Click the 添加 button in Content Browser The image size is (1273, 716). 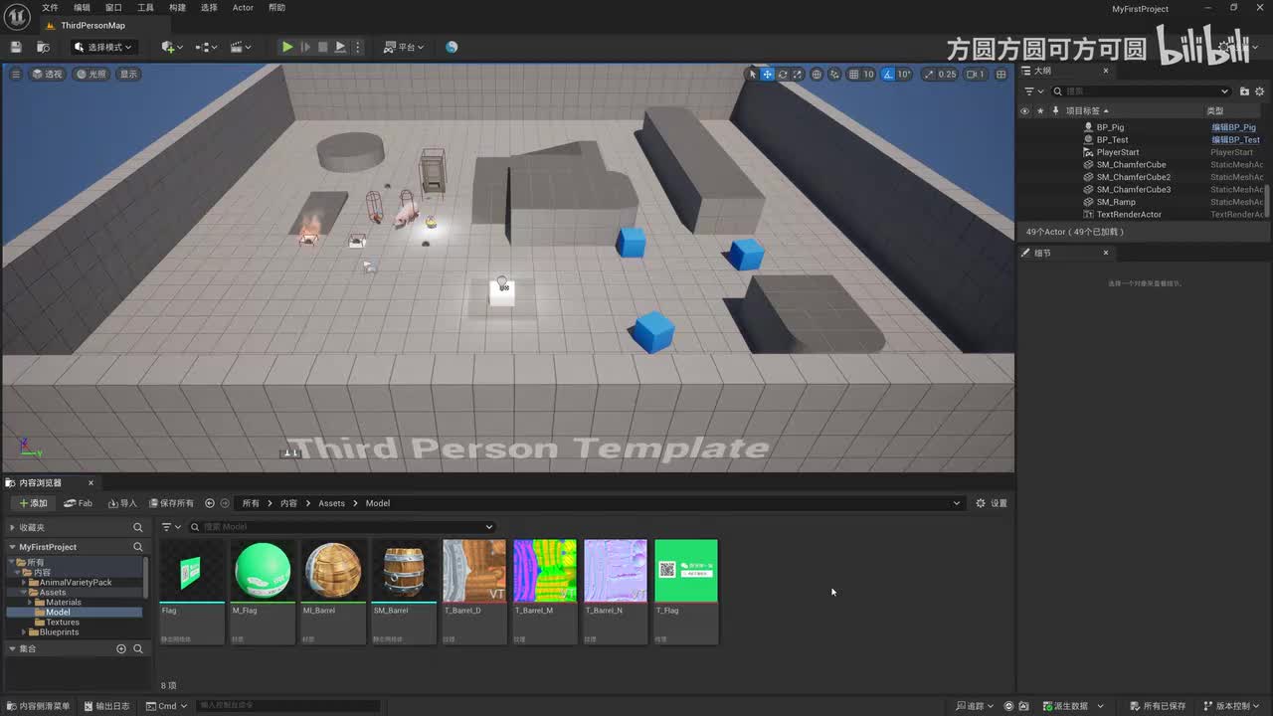tap(33, 503)
